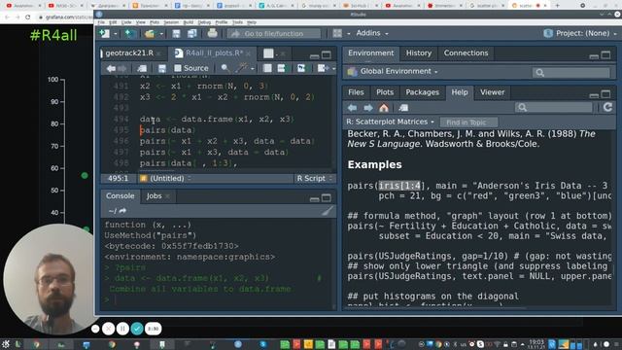Viewport: 622px width, 350px height.
Task: Open the Viewer tab
Action: 493,92
